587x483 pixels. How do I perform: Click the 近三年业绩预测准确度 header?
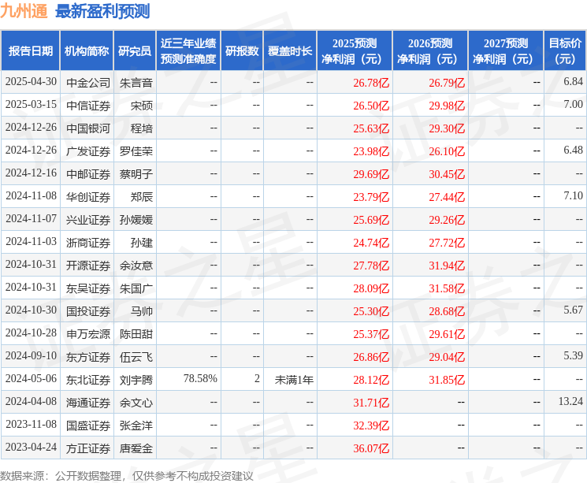(x=188, y=51)
